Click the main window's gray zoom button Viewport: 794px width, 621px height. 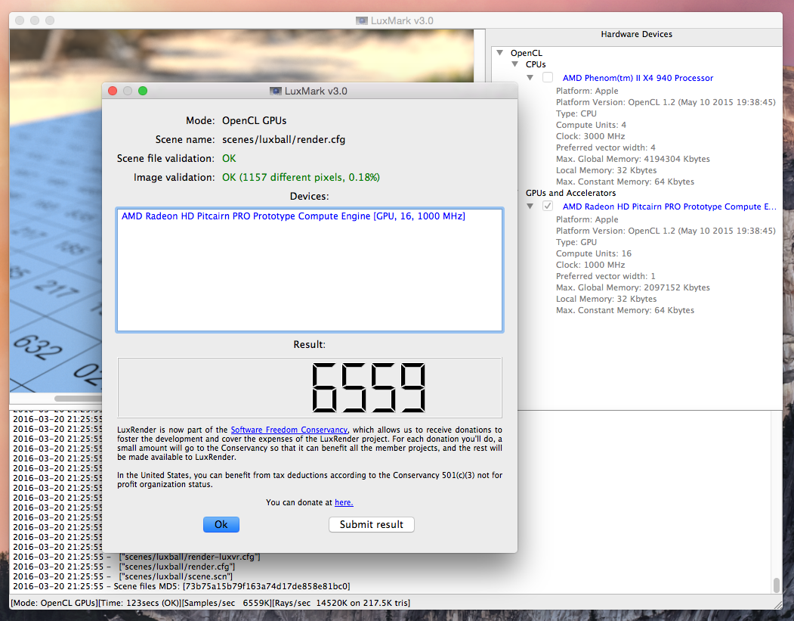pyautogui.click(x=51, y=20)
